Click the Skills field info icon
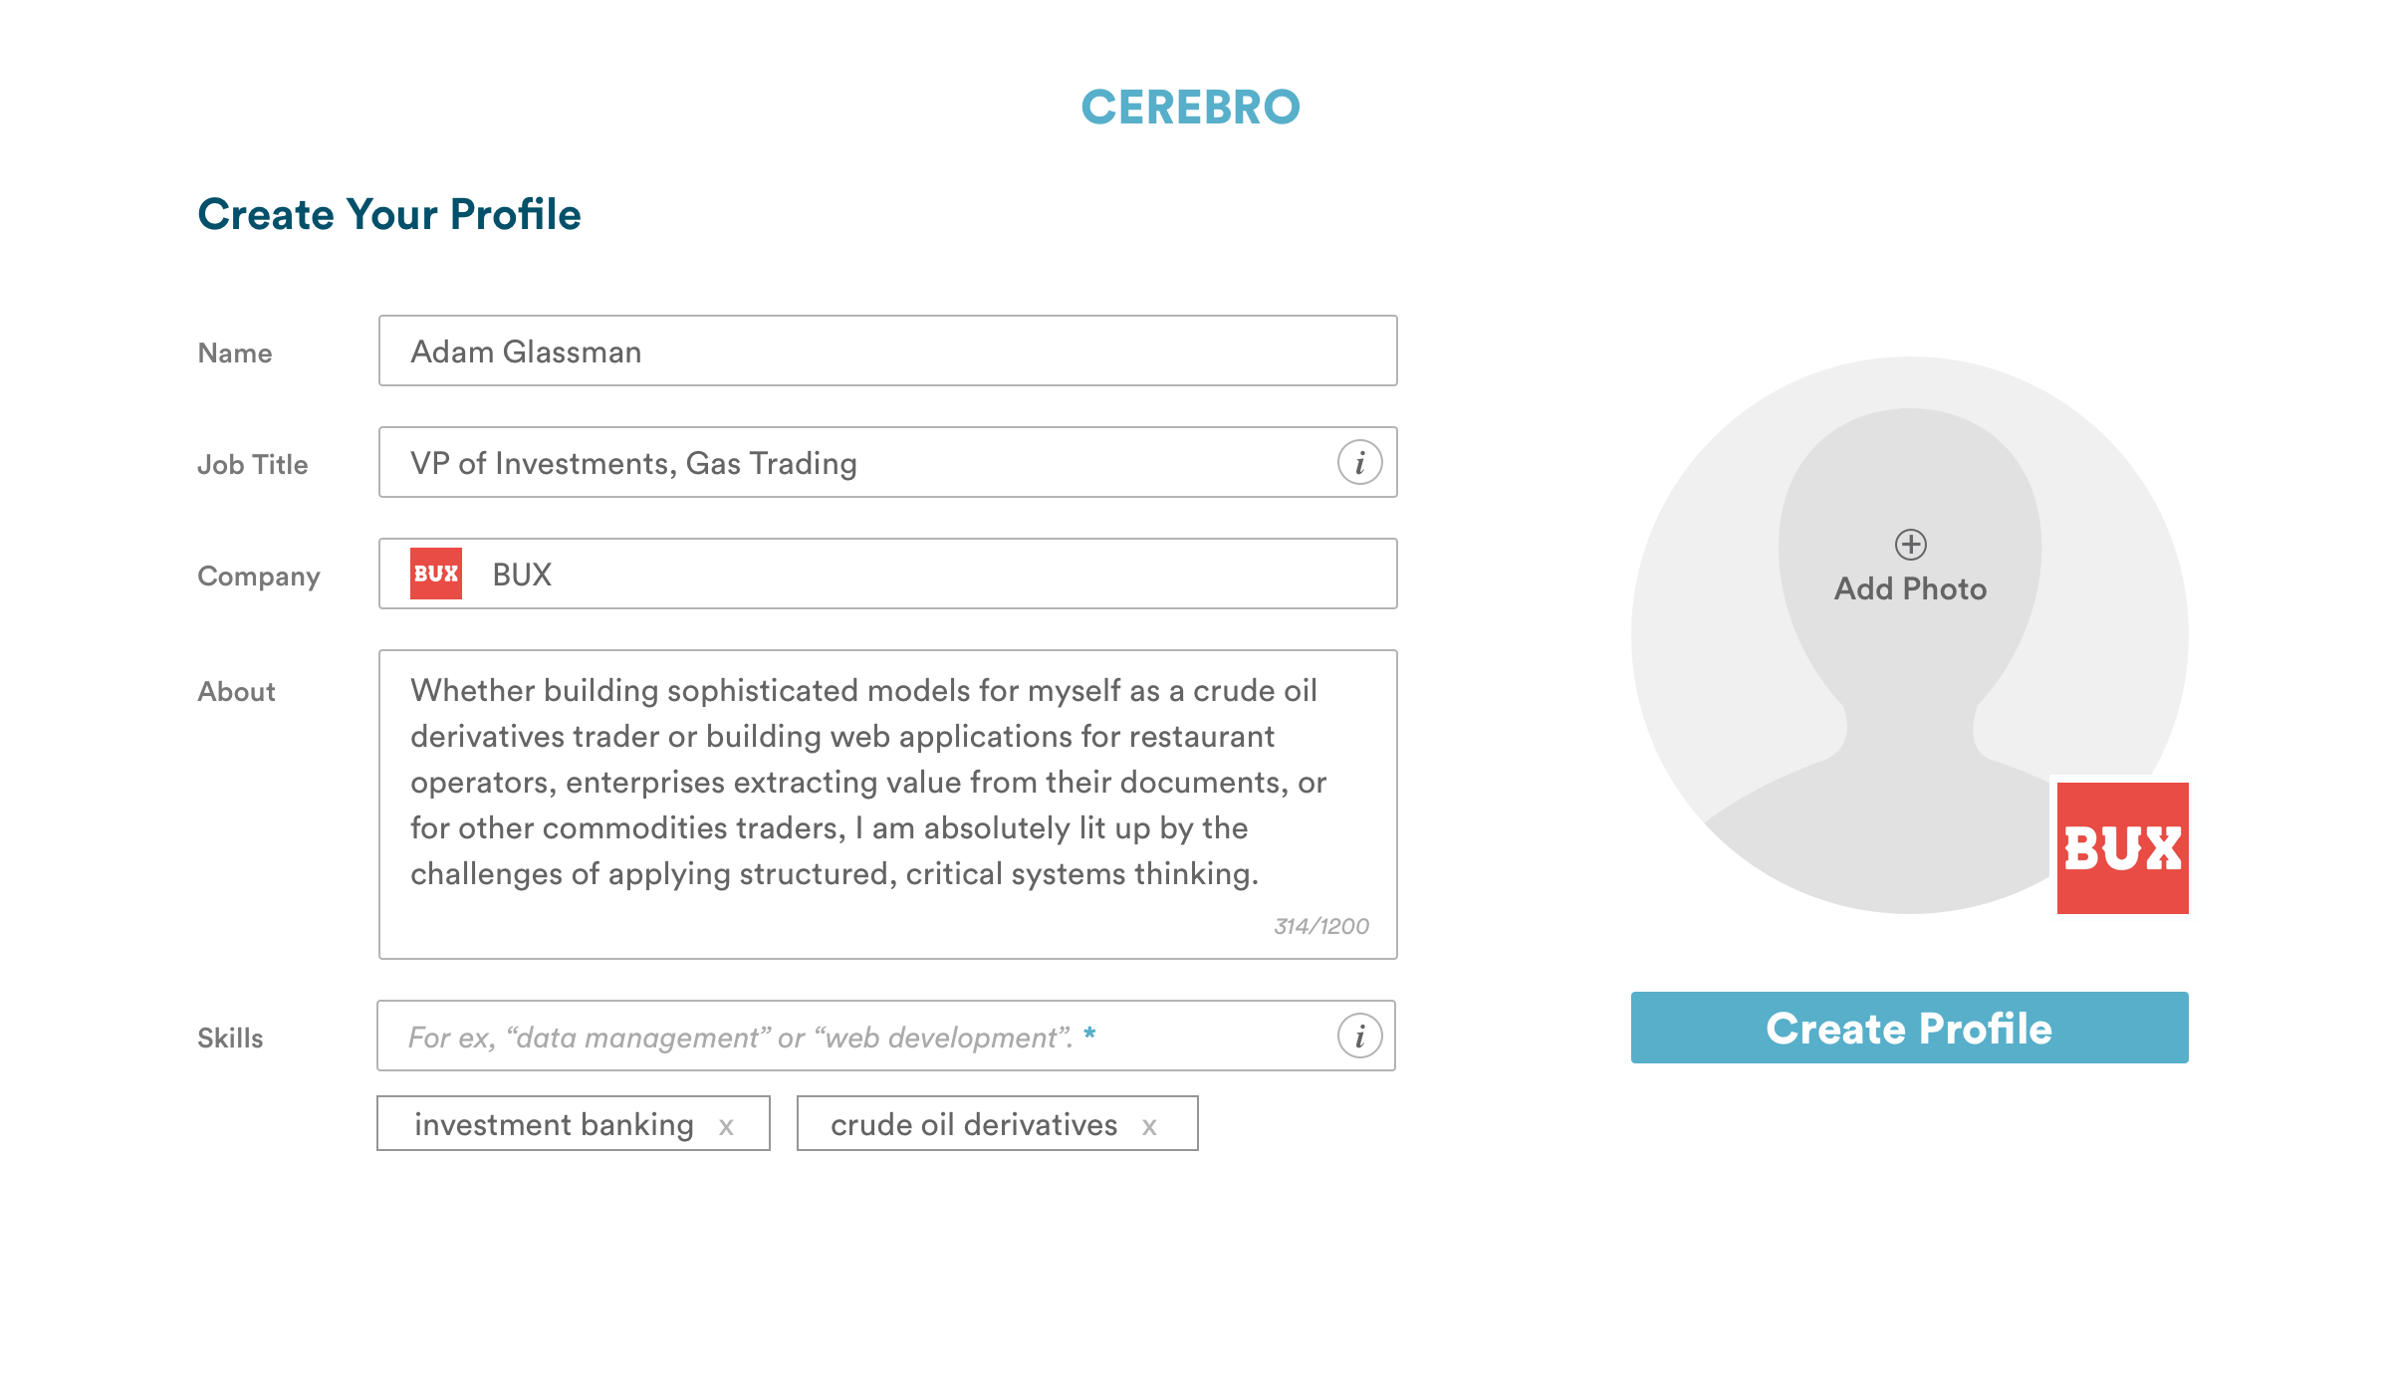 [x=1359, y=1037]
